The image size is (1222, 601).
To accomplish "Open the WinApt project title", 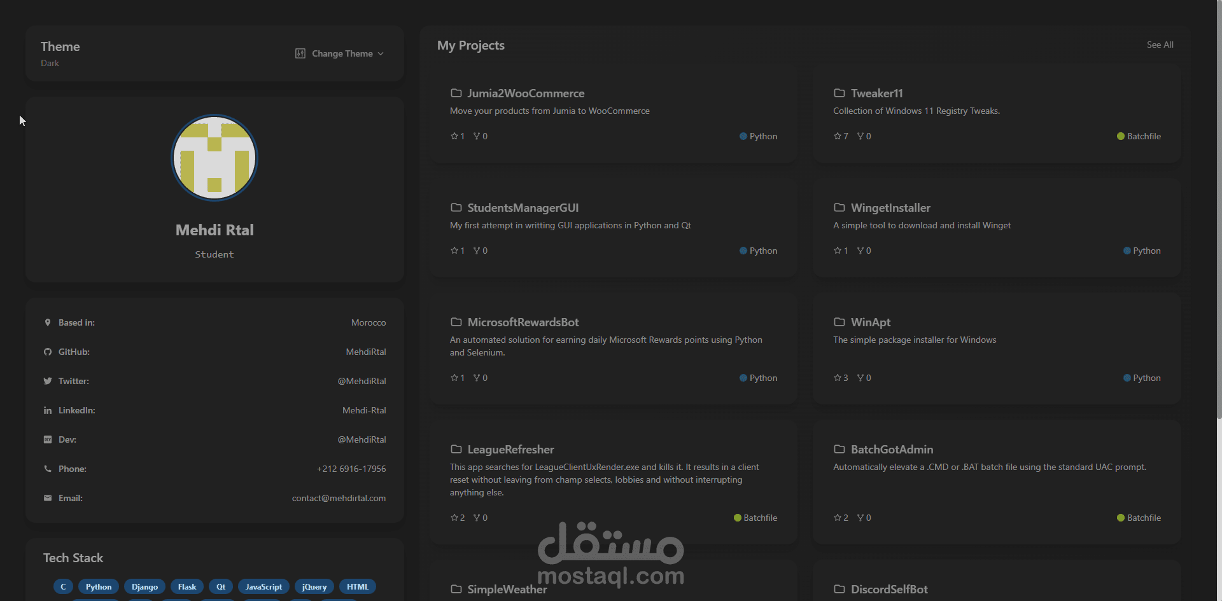I will tap(871, 322).
